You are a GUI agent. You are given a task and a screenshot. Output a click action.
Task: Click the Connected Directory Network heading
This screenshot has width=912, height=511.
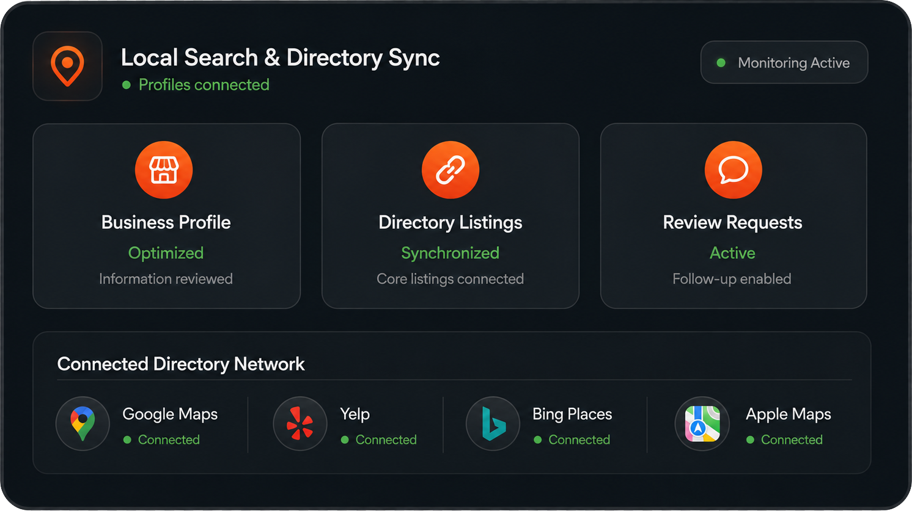coord(181,364)
